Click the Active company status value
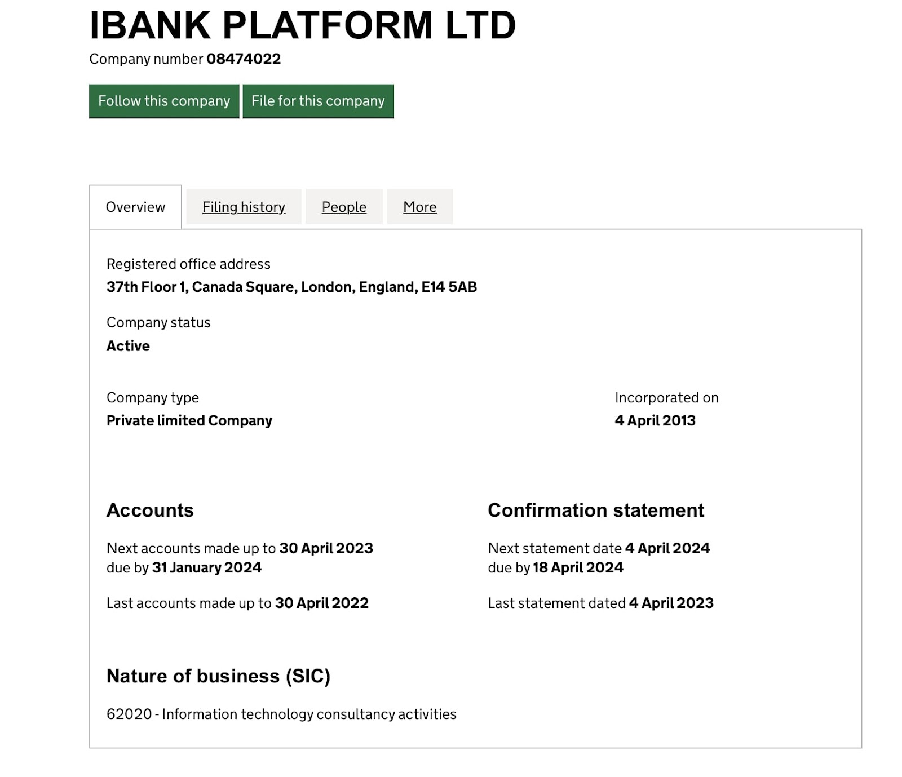This screenshot has height=777, width=902. [x=128, y=346]
